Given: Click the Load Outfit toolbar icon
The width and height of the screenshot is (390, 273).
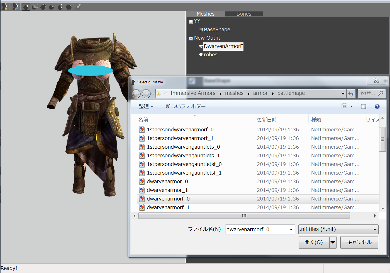Looking at the screenshot, I should 15,7.
